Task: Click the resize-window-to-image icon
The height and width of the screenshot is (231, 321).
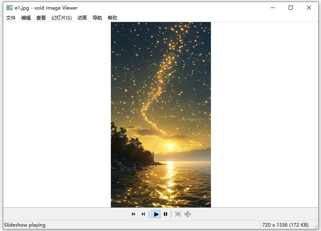Action: (188, 214)
